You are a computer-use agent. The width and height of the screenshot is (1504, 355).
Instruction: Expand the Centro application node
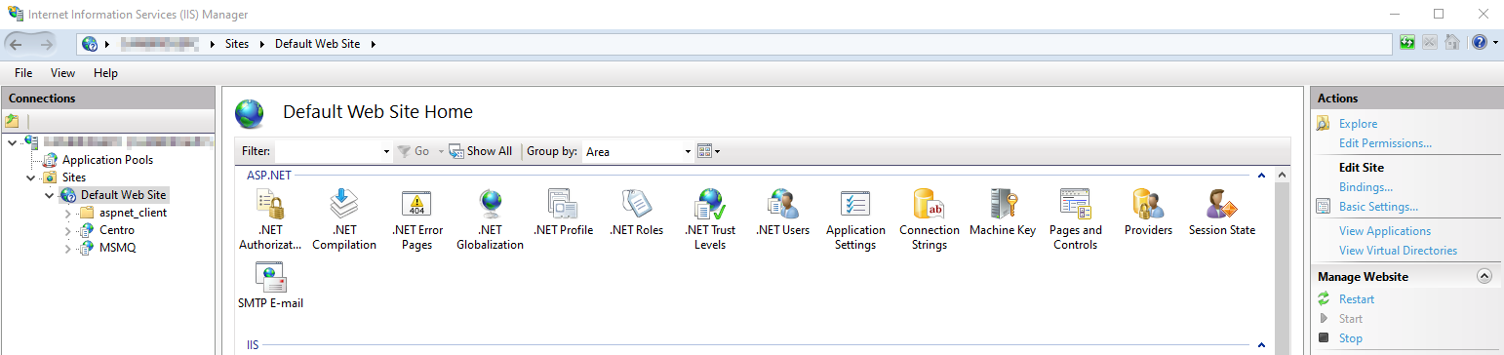tap(67, 230)
